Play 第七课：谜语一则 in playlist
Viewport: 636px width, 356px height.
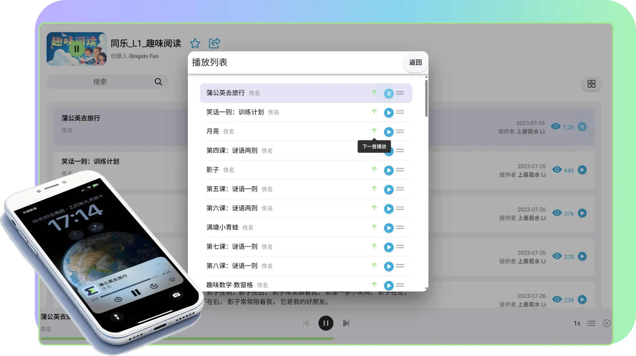pyautogui.click(x=388, y=247)
